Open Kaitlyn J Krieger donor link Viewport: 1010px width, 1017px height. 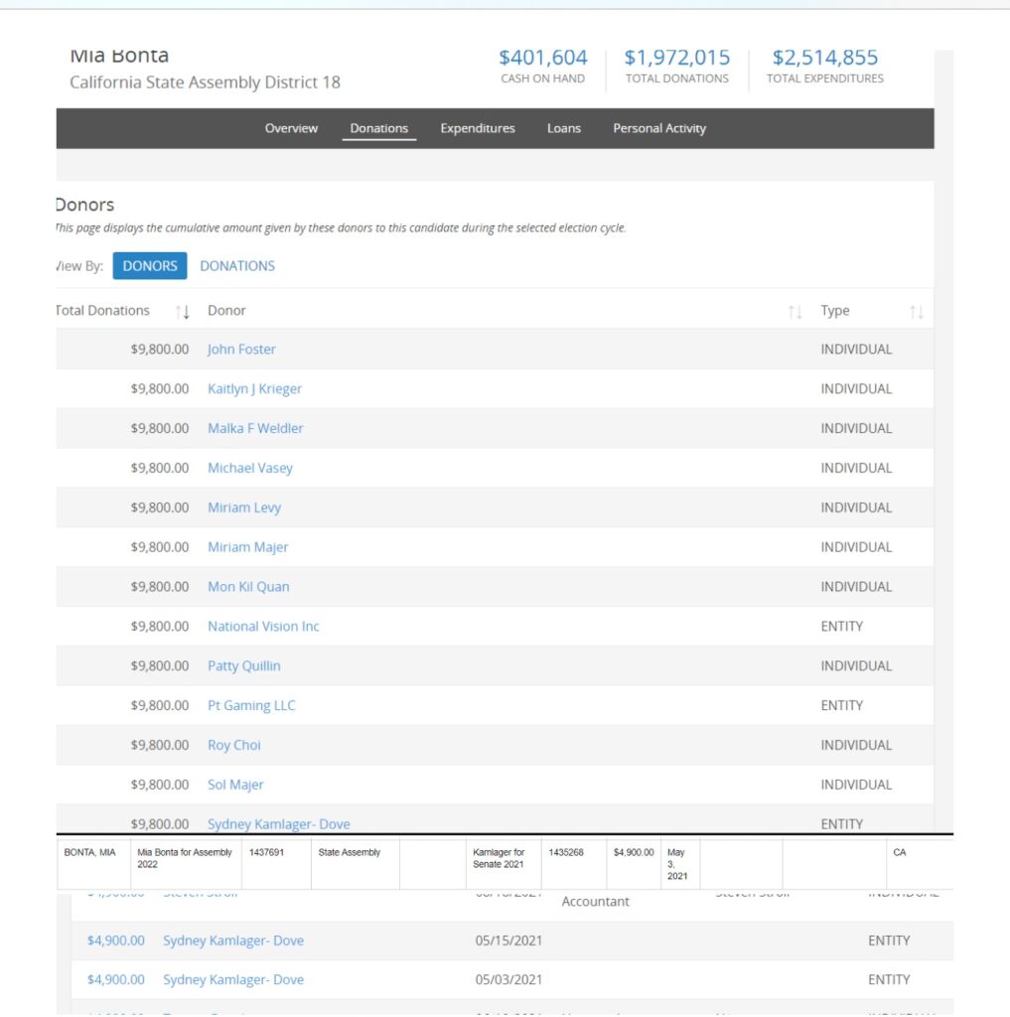[254, 389]
